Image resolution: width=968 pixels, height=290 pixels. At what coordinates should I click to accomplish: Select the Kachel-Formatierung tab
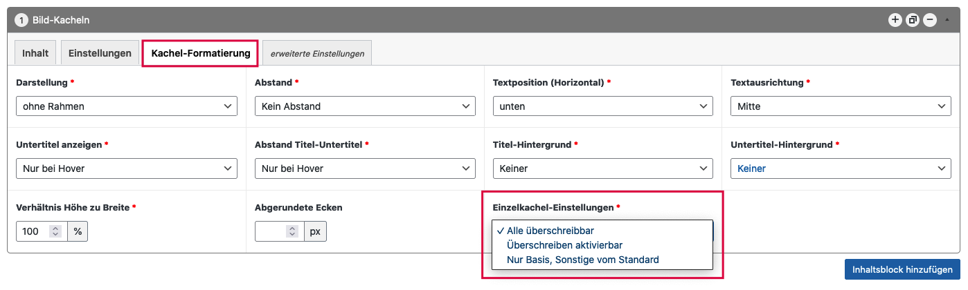click(201, 53)
